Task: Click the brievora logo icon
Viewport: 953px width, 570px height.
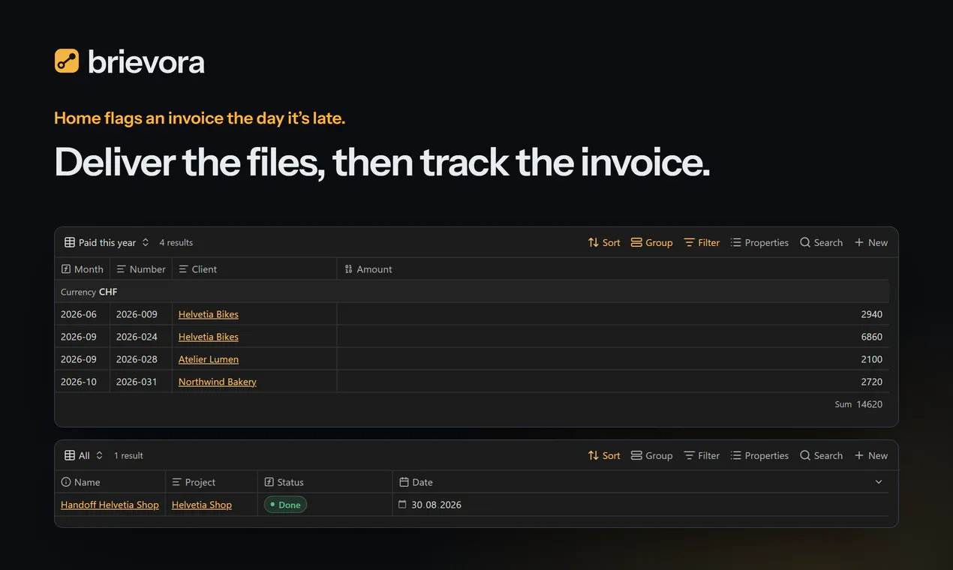Action: (x=67, y=61)
